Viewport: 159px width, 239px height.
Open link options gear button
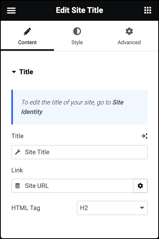point(140,186)
